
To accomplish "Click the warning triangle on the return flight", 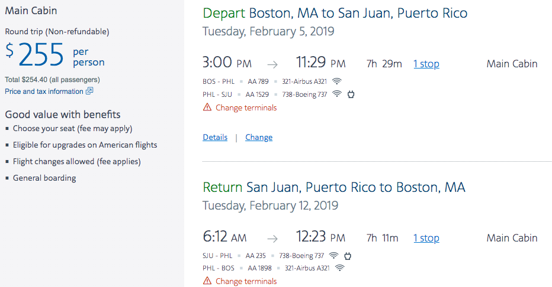I will pyautogui.click(x=207, y=282).
